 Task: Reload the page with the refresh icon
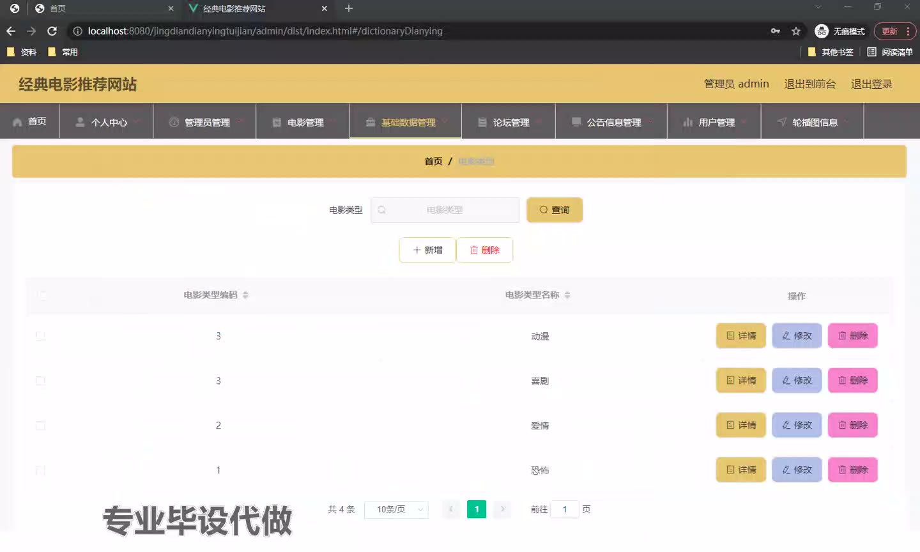click(x=52, y=31)
